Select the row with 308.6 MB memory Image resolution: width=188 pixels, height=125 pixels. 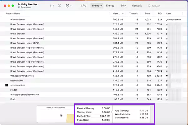point(94,48)
